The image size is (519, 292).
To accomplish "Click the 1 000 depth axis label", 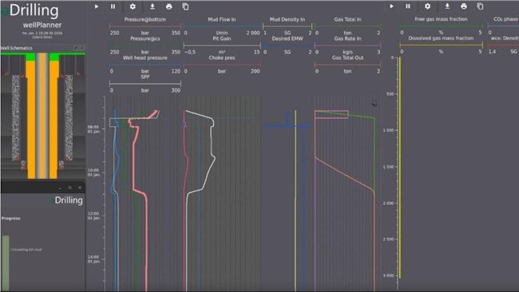I will coord(388,130).
